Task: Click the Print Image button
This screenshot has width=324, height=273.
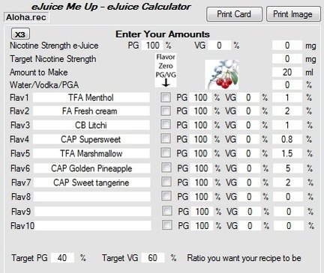Action: (x=293, y=14)
